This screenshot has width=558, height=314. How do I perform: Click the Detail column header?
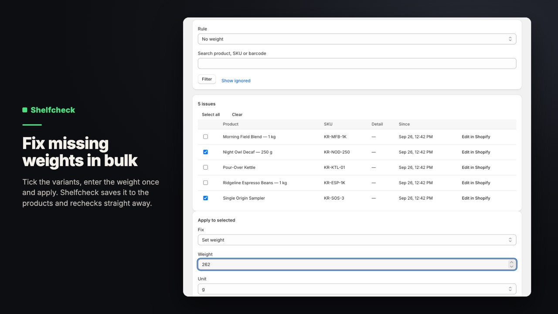tap(377, 124)
